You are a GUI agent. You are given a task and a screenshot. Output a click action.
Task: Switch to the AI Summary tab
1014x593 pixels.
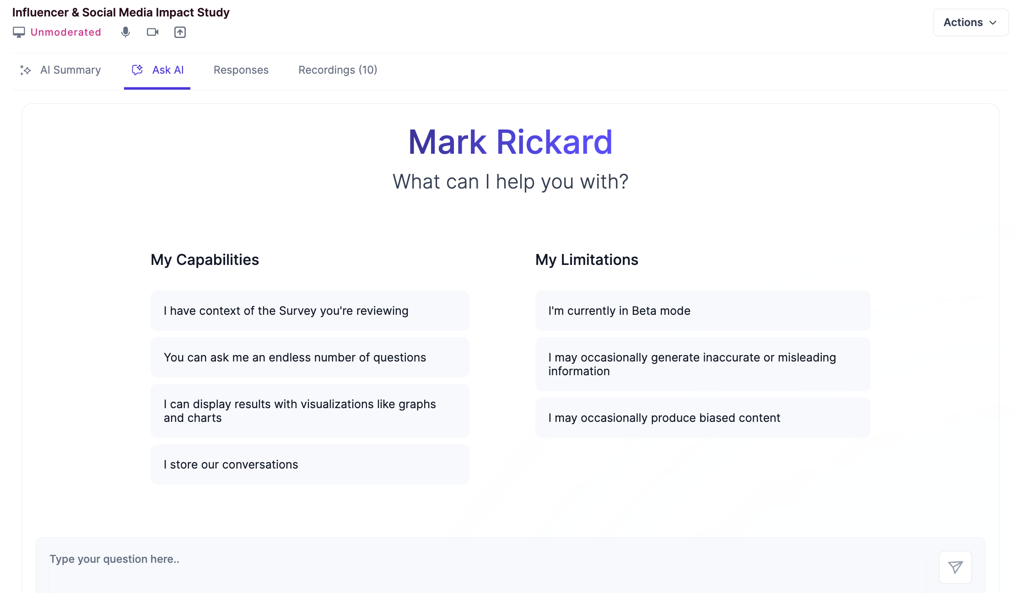[x=70, y=70]
